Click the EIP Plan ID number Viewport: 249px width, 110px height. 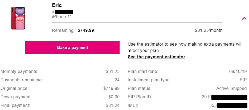point(224,97)
